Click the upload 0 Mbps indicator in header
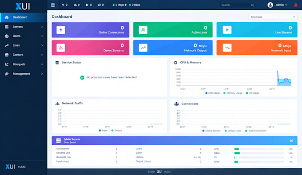The width and height of the screenshot is (302, 175). (135, 5)
